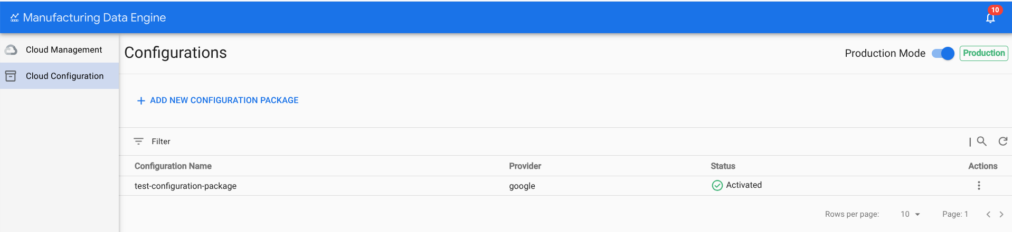
Task: Click the Cloud Management cloud icon
Action: point(11,50)
